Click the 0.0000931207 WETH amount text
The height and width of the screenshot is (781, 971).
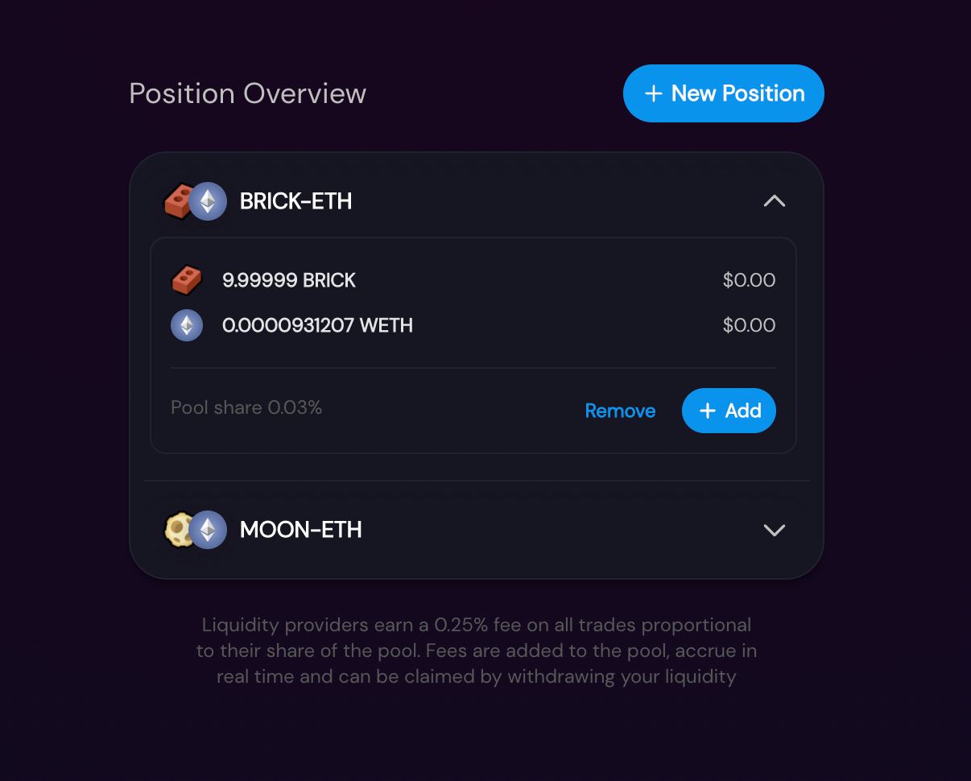[x=317, y=325]
